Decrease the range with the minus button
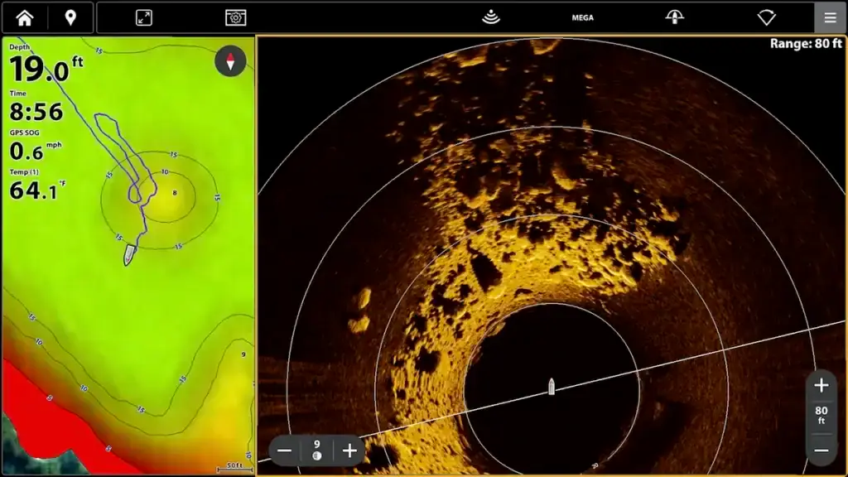848x477 pixels. click(821, 450)
